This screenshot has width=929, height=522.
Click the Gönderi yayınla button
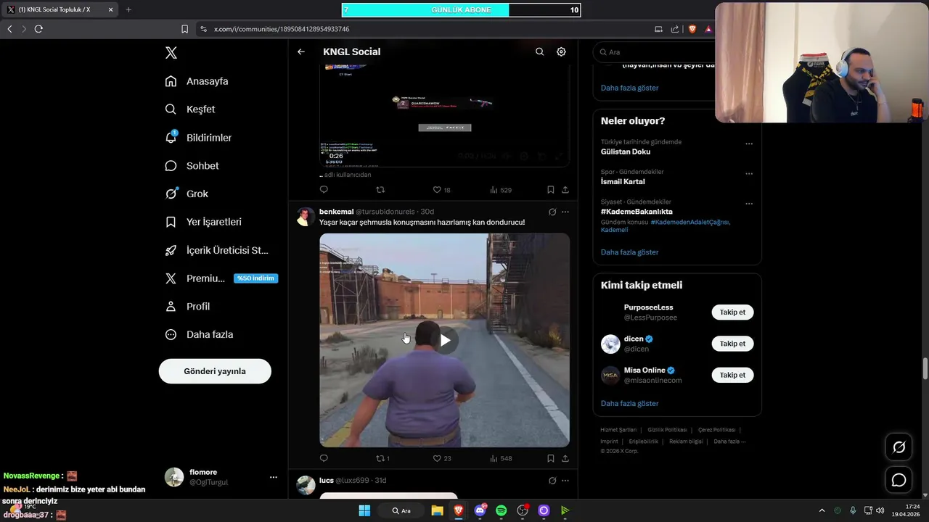coord(215,371)
